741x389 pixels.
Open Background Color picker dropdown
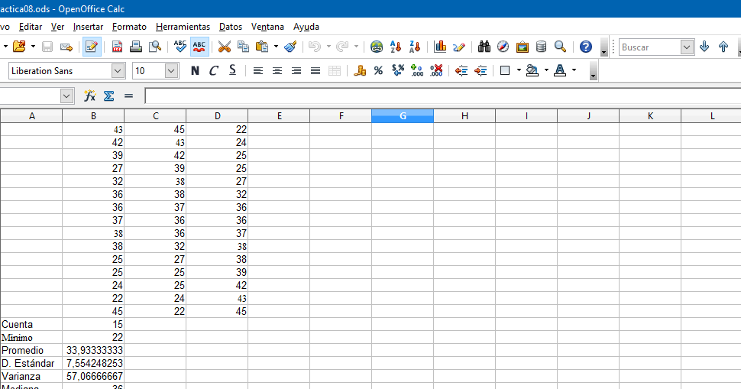[x=546, y=70]
